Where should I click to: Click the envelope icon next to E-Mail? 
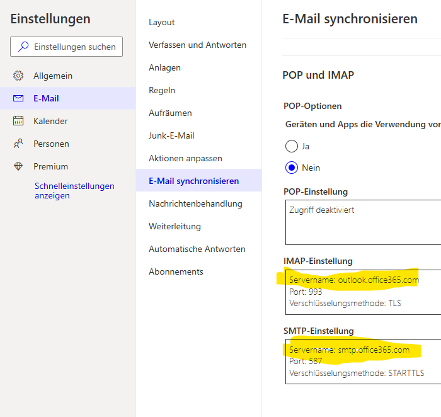click(18, 98)
